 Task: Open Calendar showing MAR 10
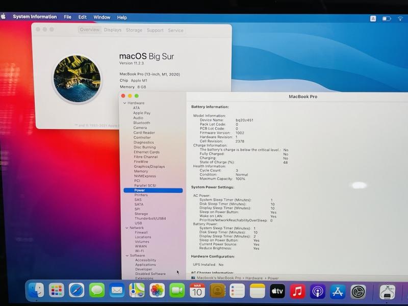[x=197, y=291]
